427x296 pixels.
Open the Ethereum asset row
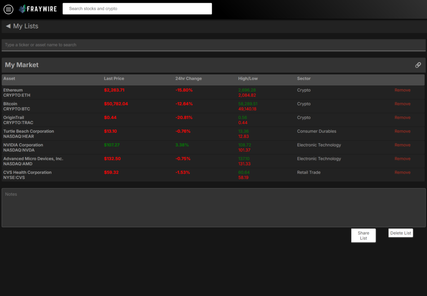[x=213, y=93]
